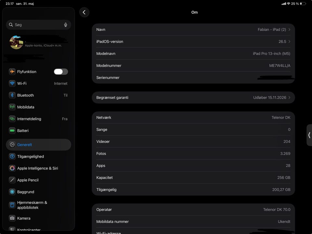Expand the iPadOS-version row chevron

tap(289, 42)
